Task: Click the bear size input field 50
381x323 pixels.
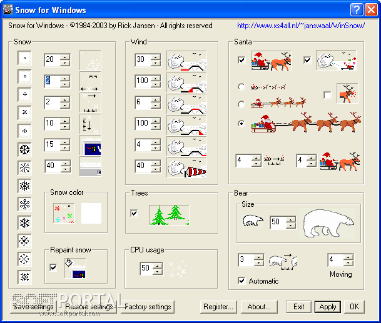Action: [x=278, y=222]
